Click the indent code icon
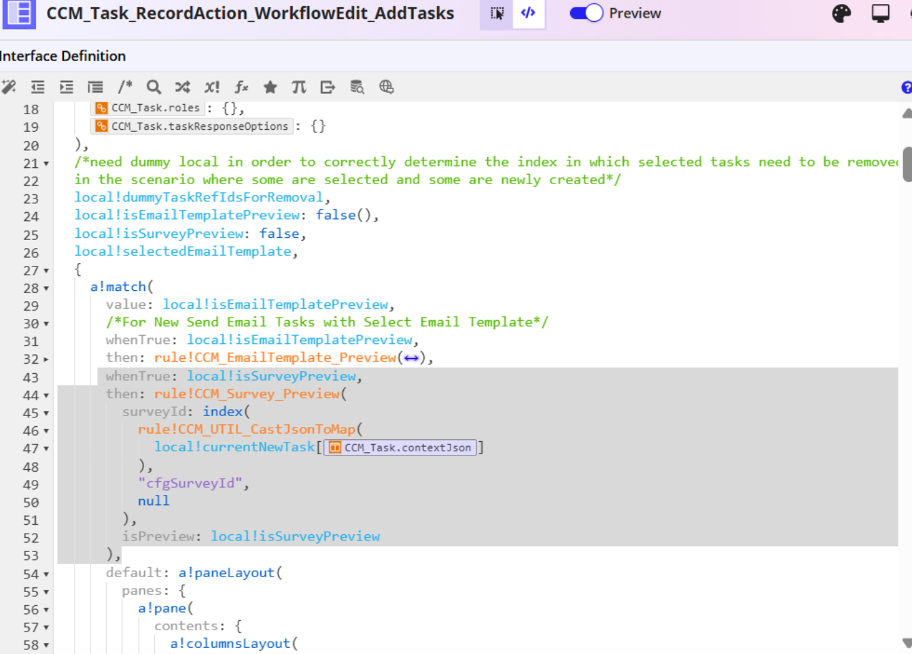This screenshot has width=912, height=654. click(x=66, y=87)
